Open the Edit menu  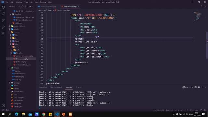[x=12, y=2]
